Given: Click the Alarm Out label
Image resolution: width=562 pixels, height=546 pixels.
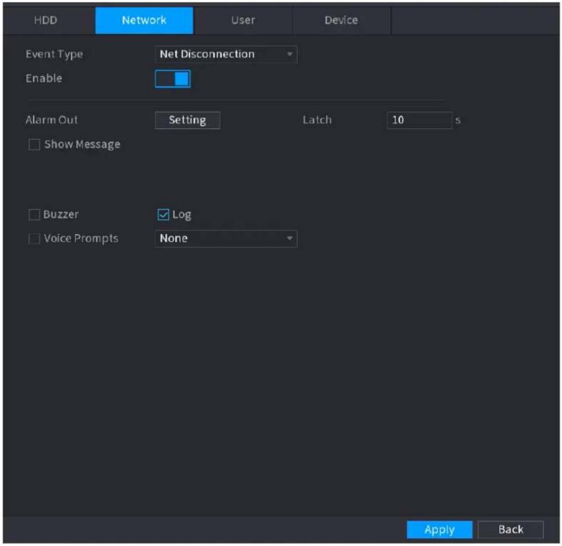Looking at the screenshot, I should pyautogui.click(x=51, y=120).
